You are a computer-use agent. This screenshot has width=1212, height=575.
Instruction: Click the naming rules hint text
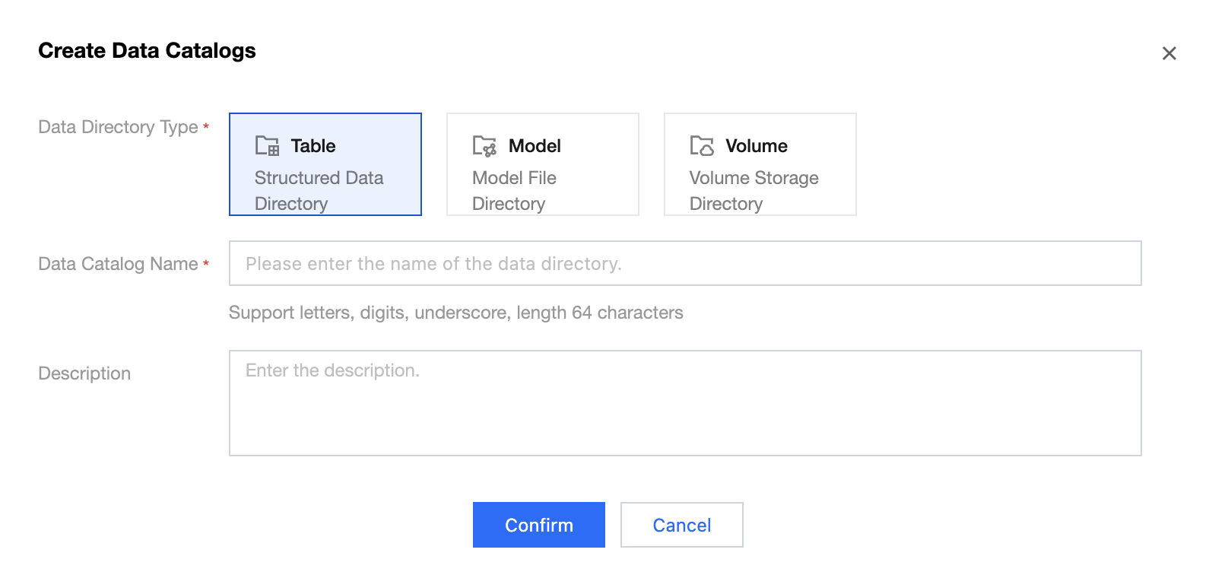click(x=455, y=313)
